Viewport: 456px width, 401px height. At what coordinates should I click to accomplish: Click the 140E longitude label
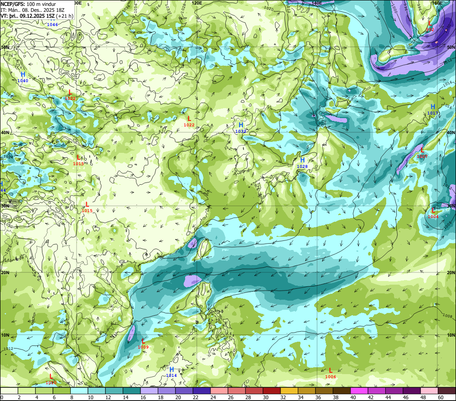(x=317, y=3)
